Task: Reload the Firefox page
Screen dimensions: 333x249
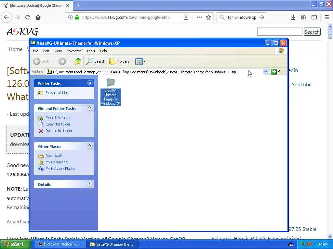Action: tap(28, 17)
